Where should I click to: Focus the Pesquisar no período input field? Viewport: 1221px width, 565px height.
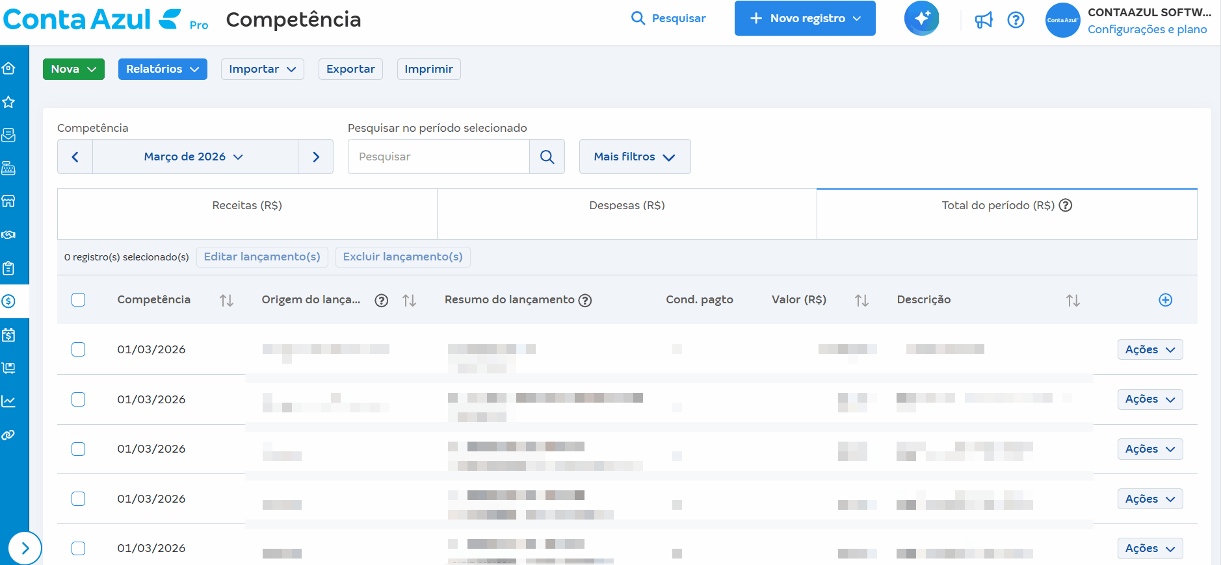pos(439,157)
